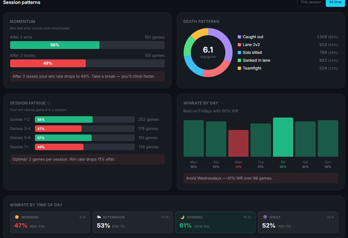Click the "193 games" count

tap(155, 37)
